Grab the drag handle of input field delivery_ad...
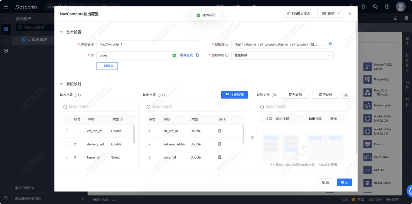The image size is (412, 204). coord(67,144)
